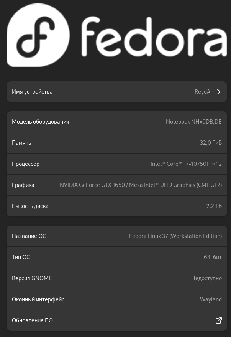This screenshot has width=231, height=337.
Task: Click the Wayland windowing system value
Action: tap(211, 299)
